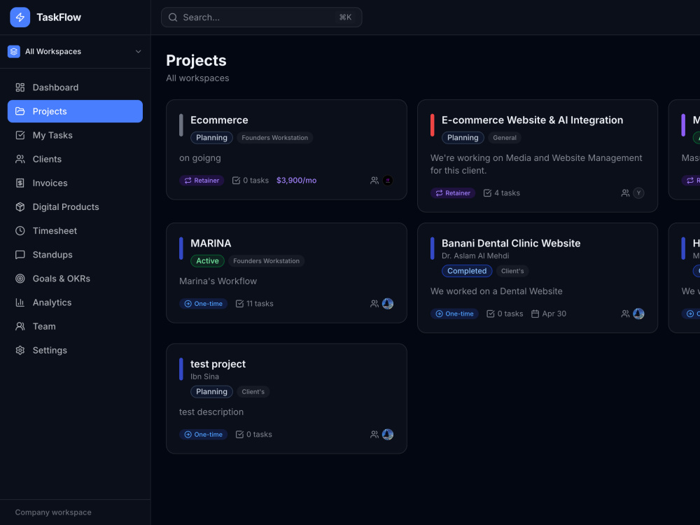Click One-time badge on test project card
Screen dimensions: 700x525
[x=204, y=435]
